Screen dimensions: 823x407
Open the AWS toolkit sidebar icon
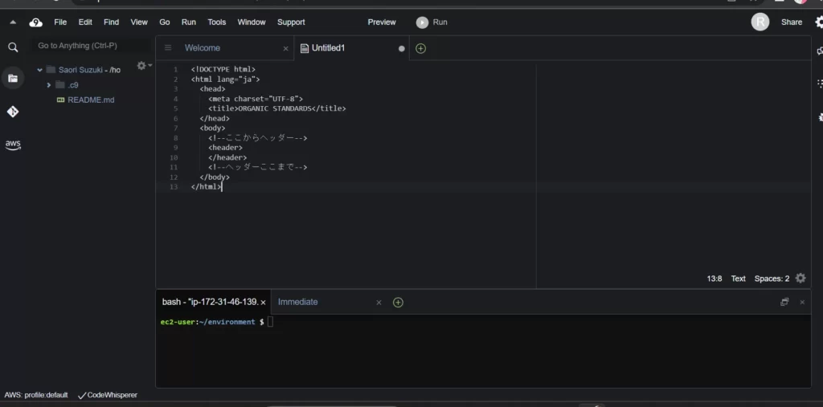[13, 144]
